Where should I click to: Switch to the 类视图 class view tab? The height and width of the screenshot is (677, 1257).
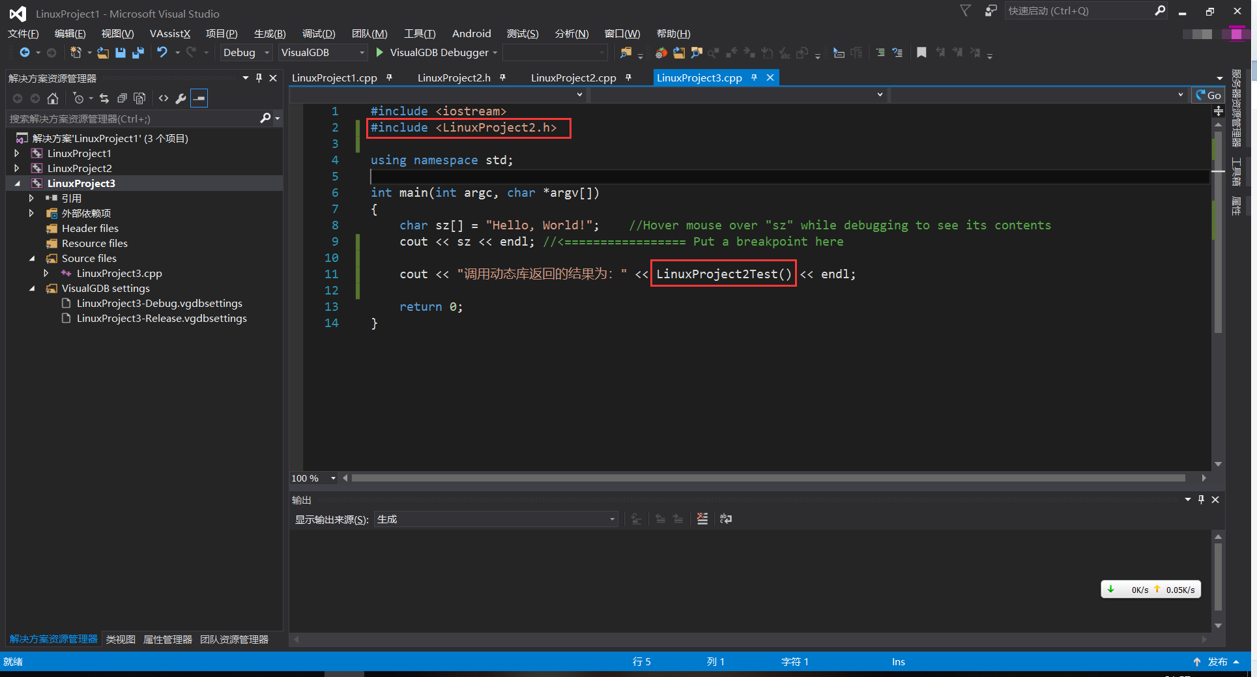point(121,639)
